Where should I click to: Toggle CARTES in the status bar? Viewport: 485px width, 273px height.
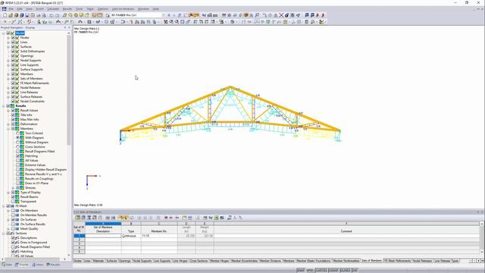pyautogui.click(x=321, y=271)
